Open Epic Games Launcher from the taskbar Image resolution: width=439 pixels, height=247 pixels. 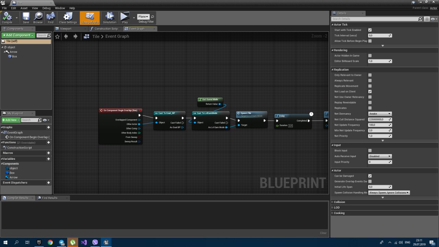39,242
